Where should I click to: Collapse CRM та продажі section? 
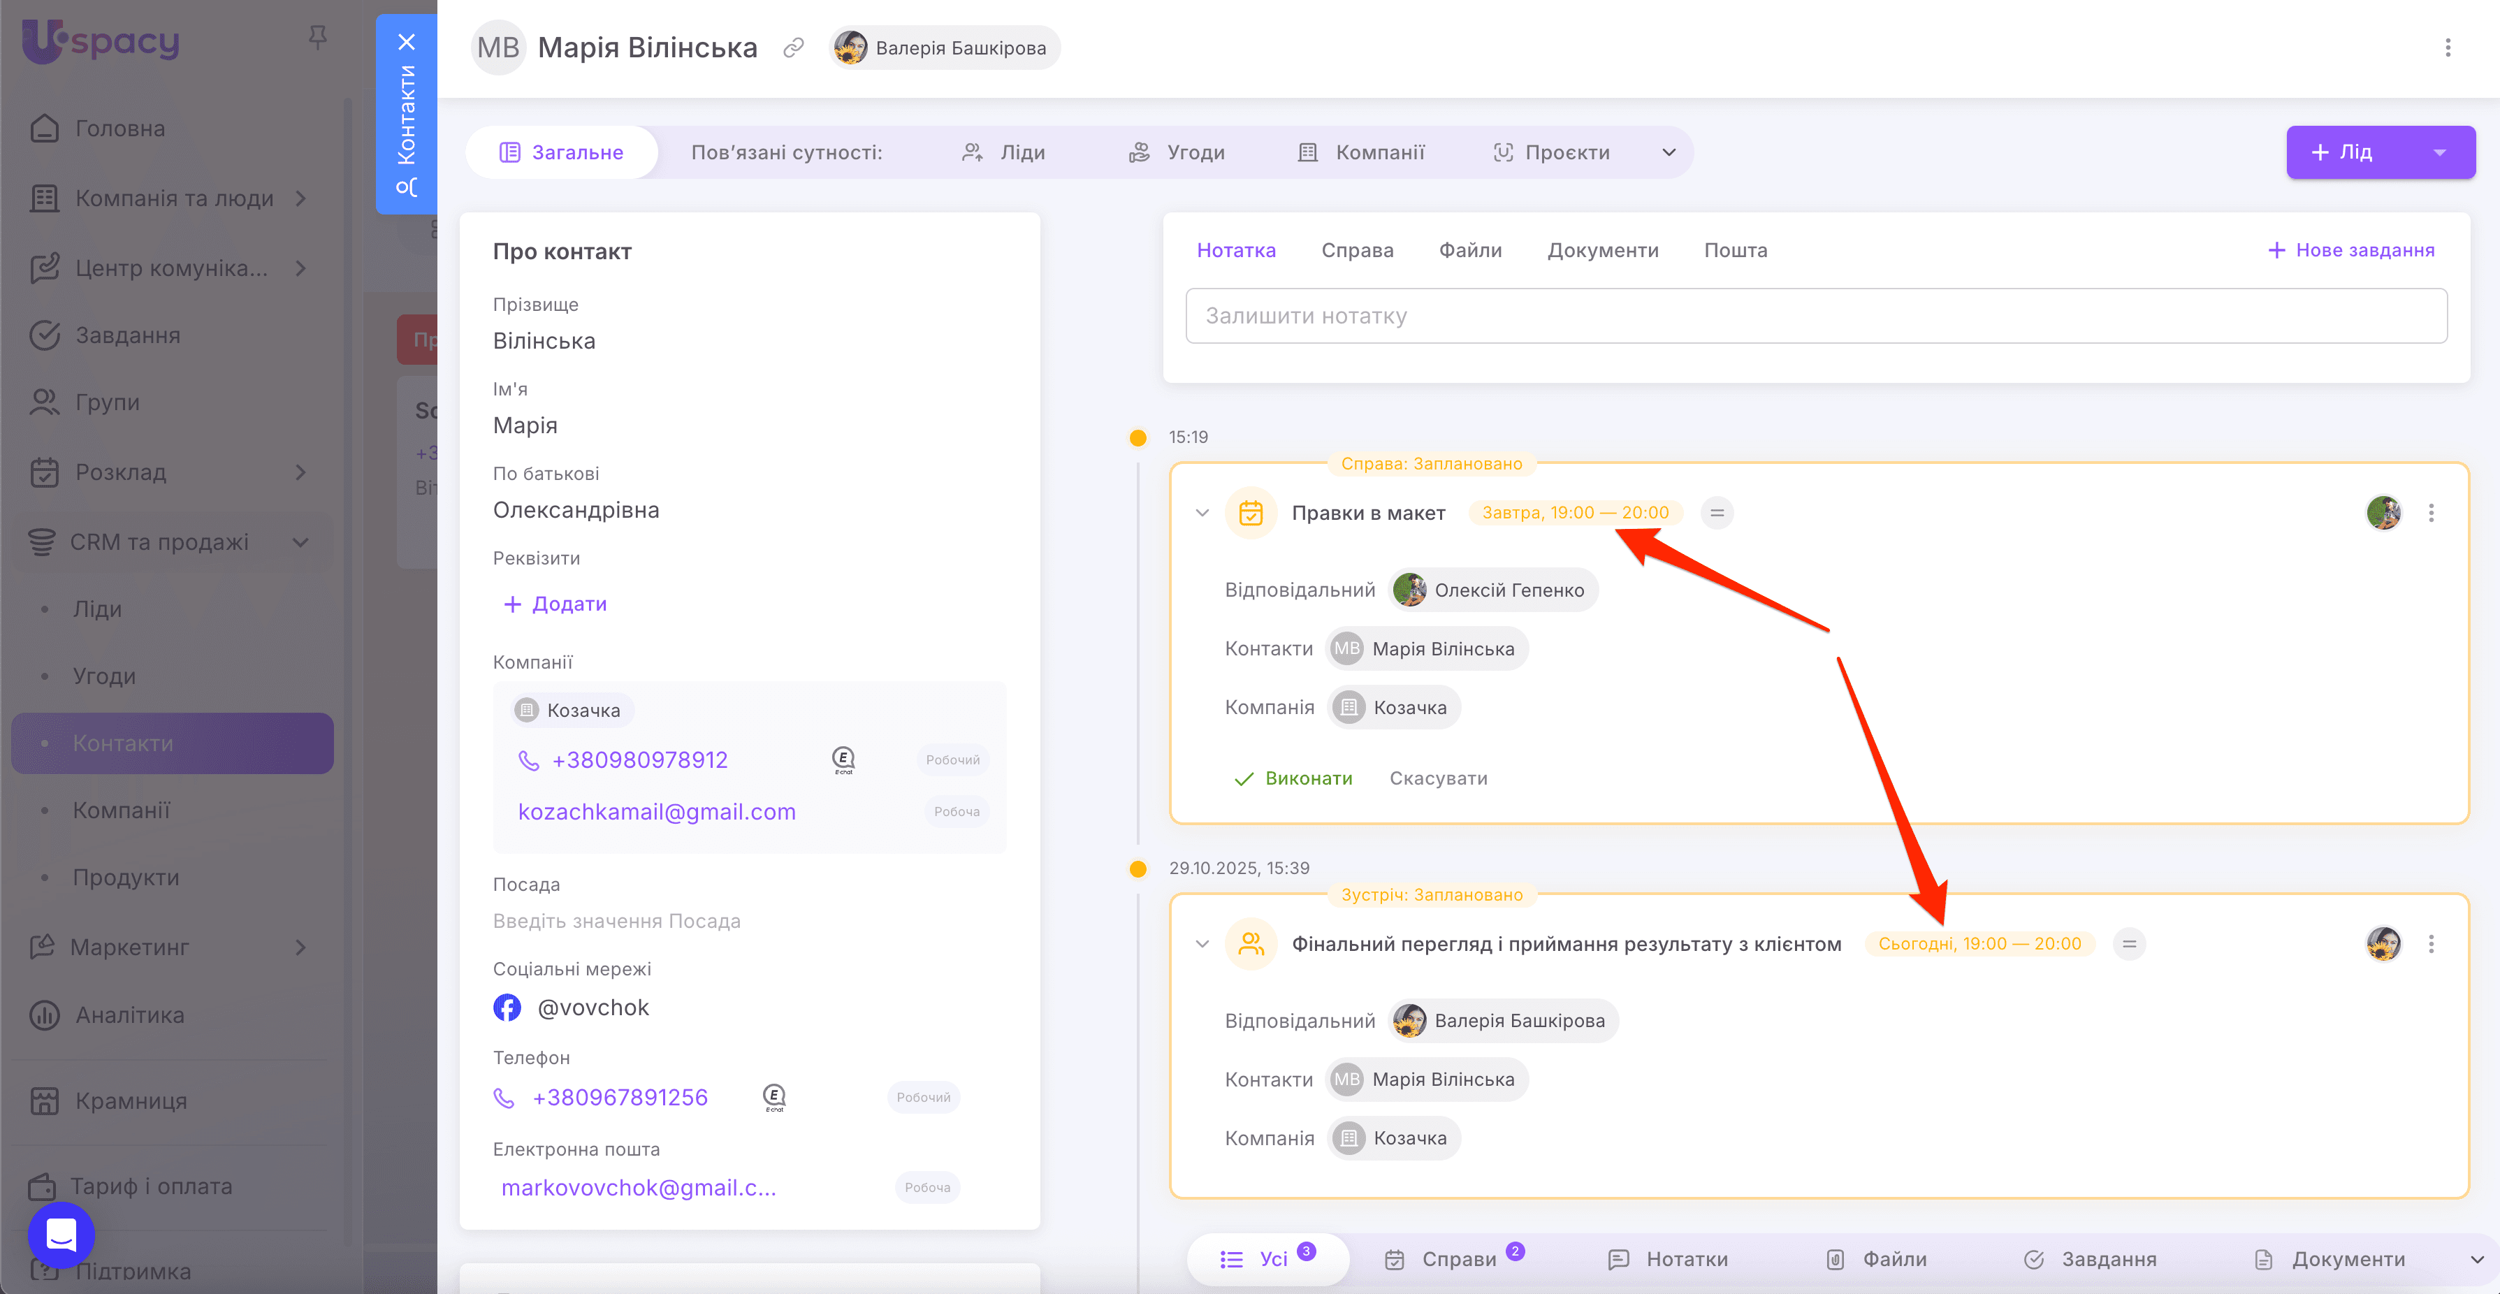click(x=301, y=541)
